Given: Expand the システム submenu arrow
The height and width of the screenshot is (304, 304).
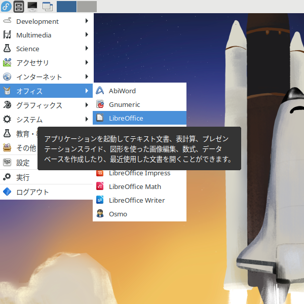Looking at the screenshot, I should point(87,119).
